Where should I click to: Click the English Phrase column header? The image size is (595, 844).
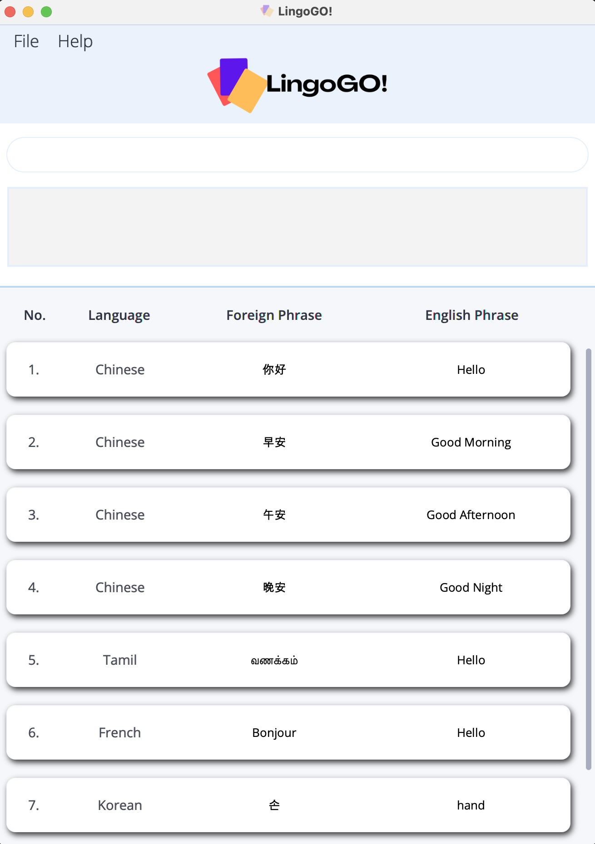coord(471,315)
